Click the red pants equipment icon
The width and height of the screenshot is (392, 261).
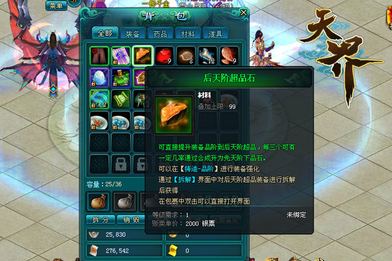point(99,55)
